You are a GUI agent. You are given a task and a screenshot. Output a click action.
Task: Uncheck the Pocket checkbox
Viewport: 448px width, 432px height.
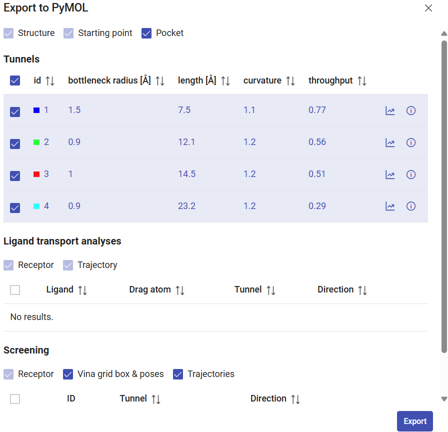[146, 33]
